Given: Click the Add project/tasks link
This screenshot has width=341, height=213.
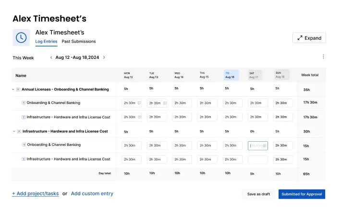Looking at the screenshot, I should [x=36, y=194].
